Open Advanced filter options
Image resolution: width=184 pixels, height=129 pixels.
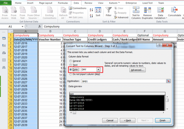(x=121, y=17)
